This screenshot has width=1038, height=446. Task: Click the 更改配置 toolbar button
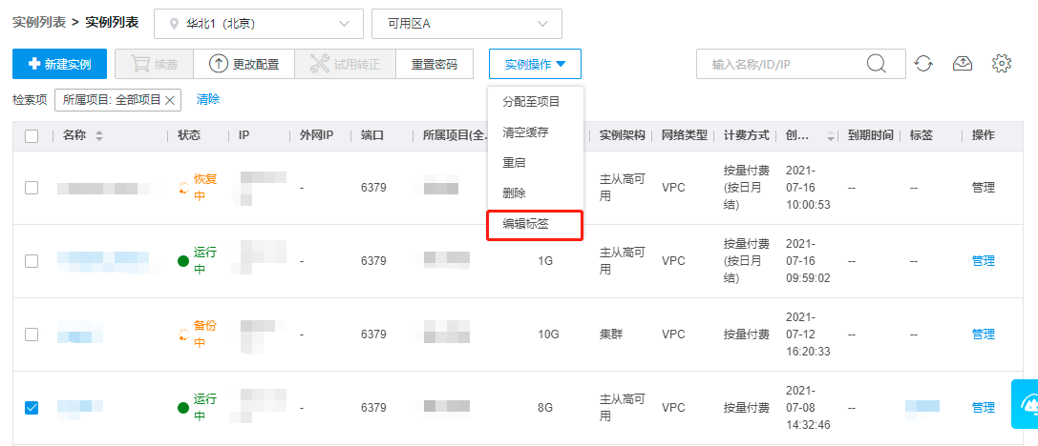(244, 64)
